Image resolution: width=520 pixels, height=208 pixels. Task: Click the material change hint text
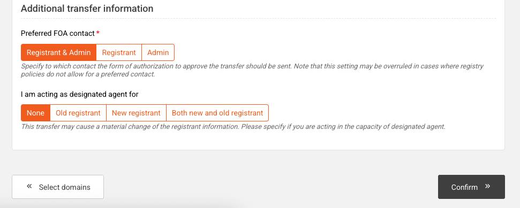coord(233,127)
